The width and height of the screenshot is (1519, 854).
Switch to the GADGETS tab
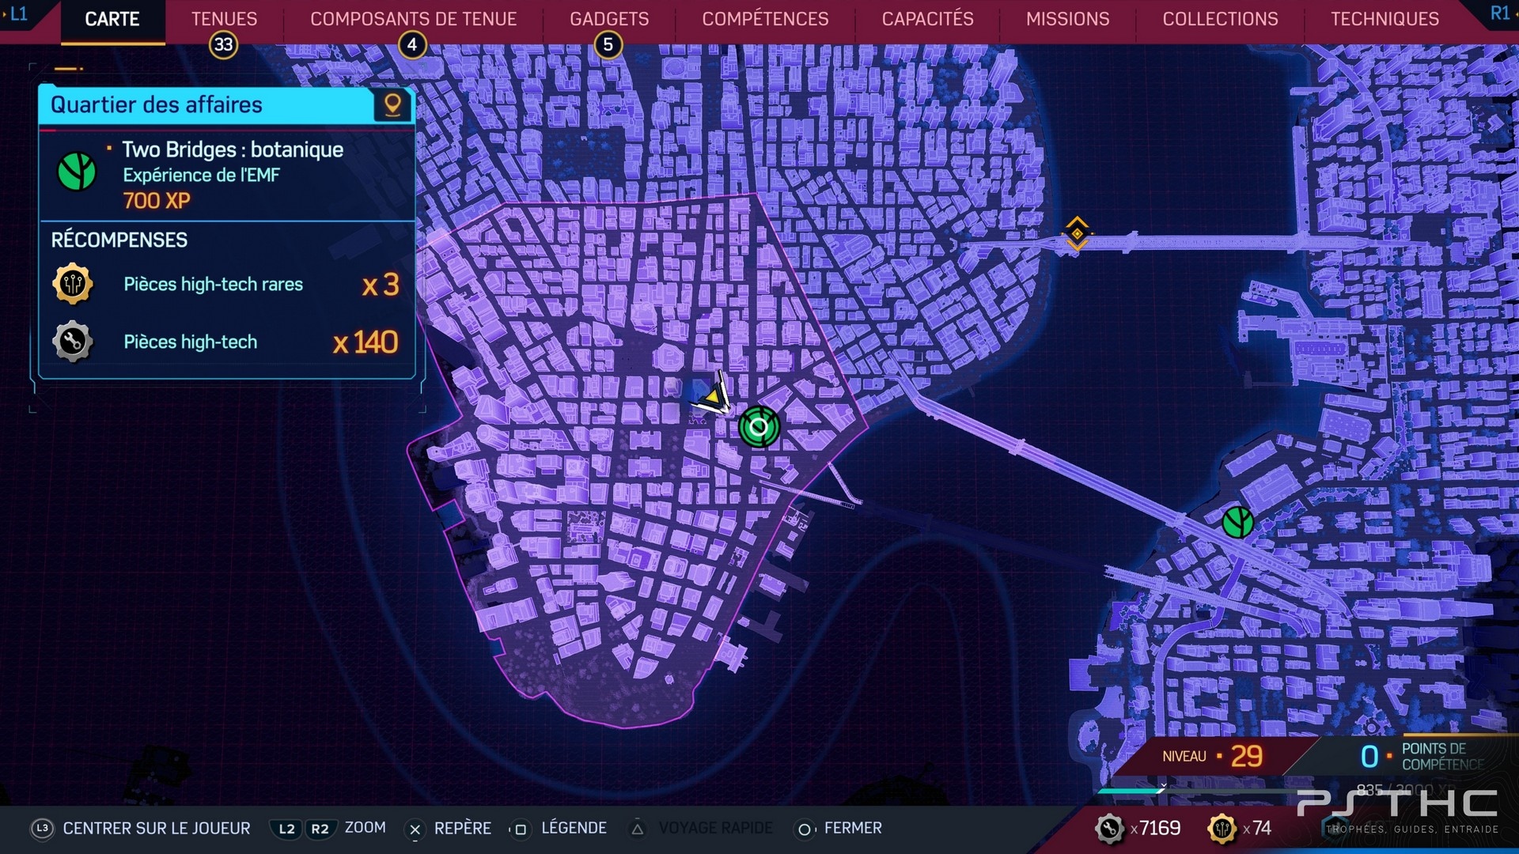pyautogui.click(x=609, y=19)
